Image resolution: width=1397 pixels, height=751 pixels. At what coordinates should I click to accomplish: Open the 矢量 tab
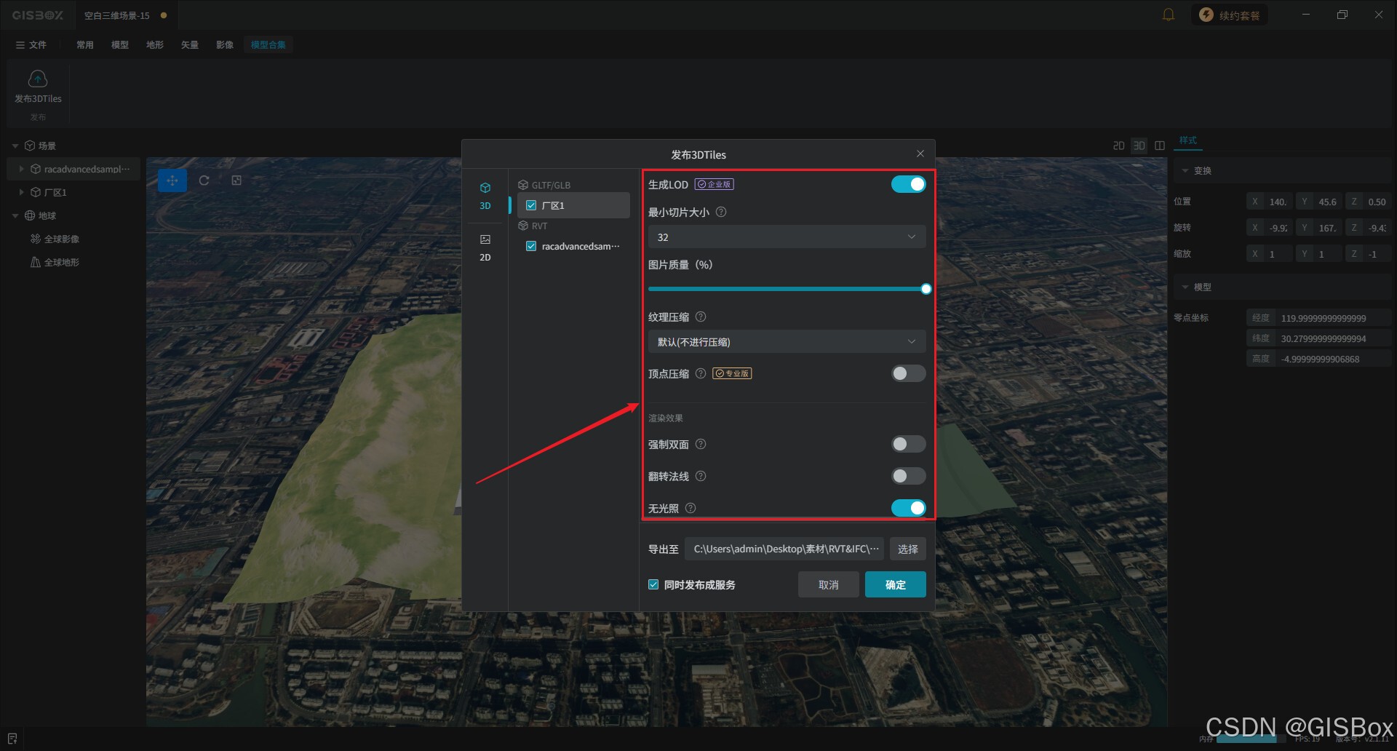click(x=190, y=44)
